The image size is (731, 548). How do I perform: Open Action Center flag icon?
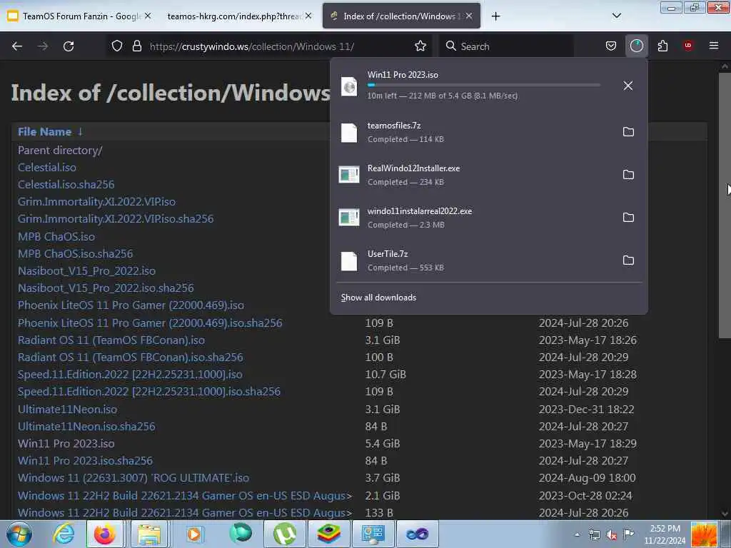coord(628,534)
